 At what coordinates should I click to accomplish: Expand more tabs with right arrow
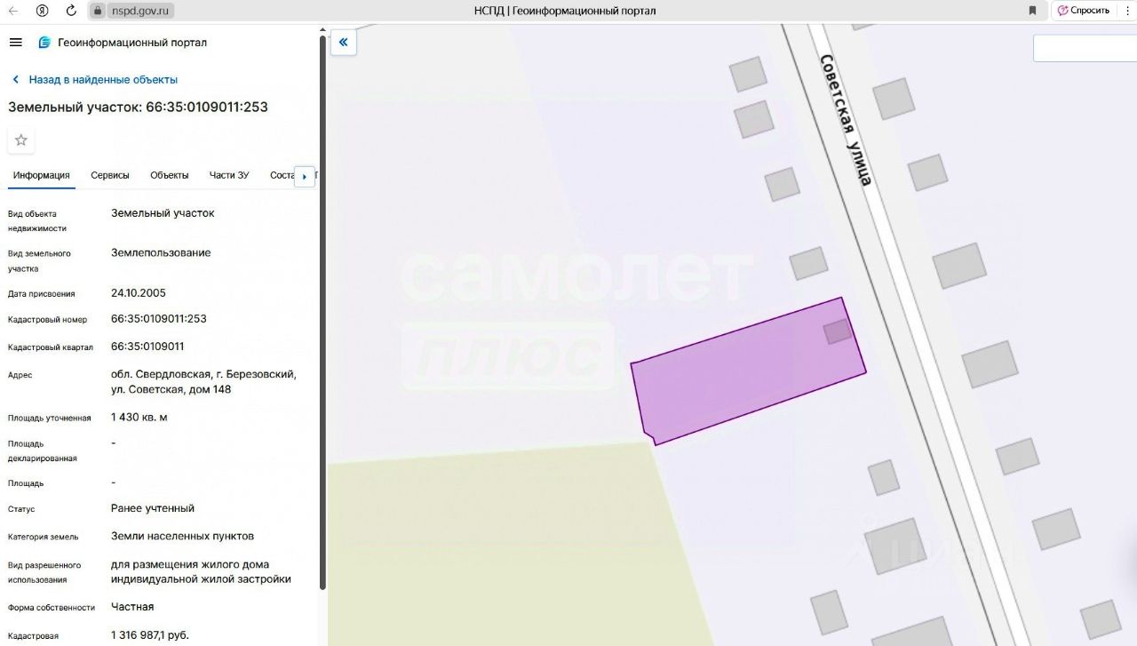click(x=305, y=176)
